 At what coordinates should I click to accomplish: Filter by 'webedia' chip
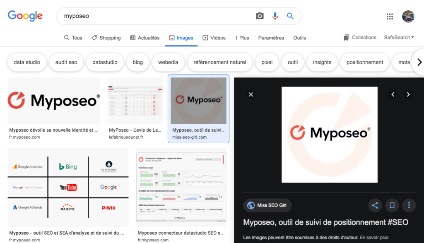tap(168, 62)
